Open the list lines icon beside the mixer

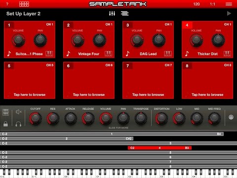[x=125, y=13]
